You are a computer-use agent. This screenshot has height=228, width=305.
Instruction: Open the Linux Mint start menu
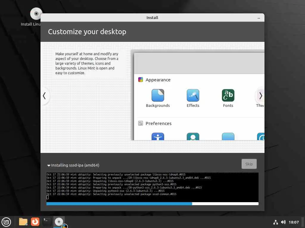[x=6, y=222]
